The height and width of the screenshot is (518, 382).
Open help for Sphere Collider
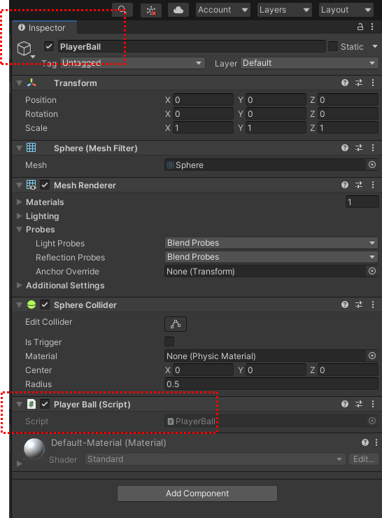[345, 304]
